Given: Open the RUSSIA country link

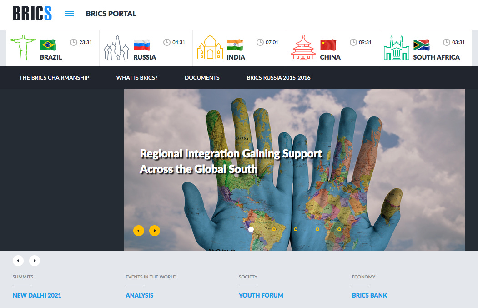Looking at the screenshot, I should point(145,57).
